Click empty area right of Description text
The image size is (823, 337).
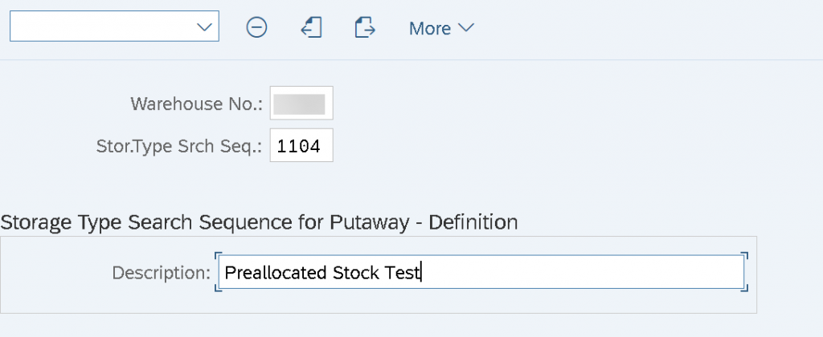click(583, 272)
